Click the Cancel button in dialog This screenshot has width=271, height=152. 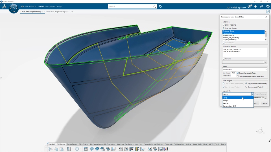pos(264,103)
